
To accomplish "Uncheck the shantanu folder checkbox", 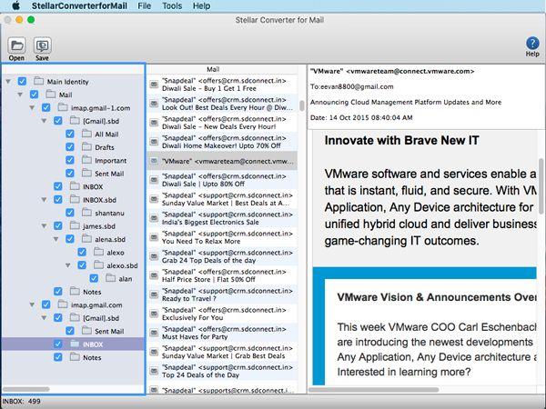I will [x=70, y=213].
